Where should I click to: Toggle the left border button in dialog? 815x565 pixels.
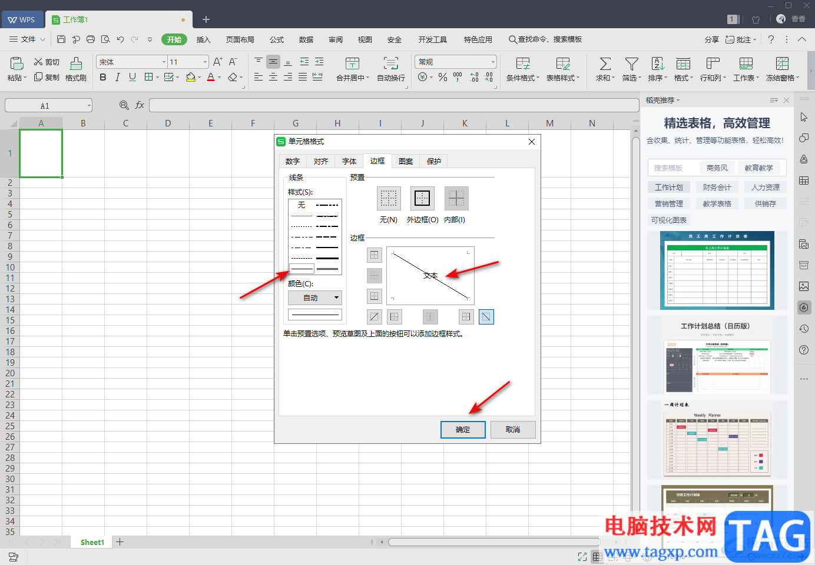pyautogui.click(x=395, y=317)
